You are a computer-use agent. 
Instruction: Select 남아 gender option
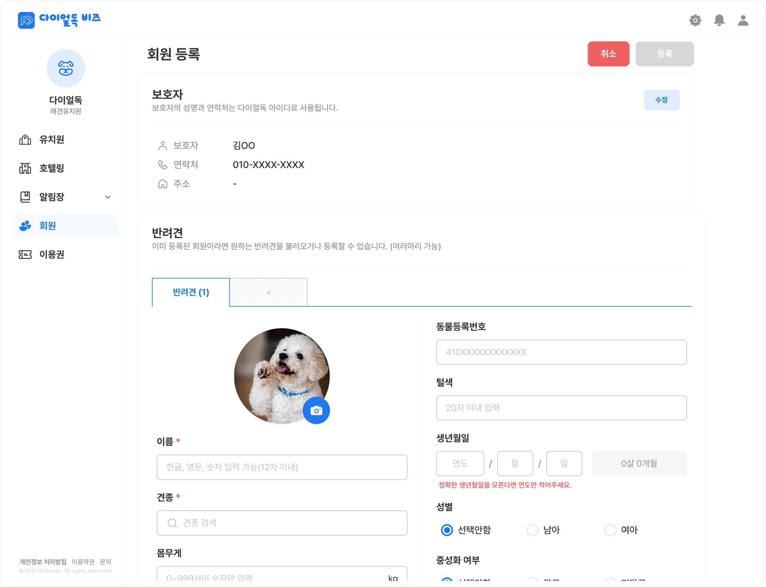coord(532,530)
